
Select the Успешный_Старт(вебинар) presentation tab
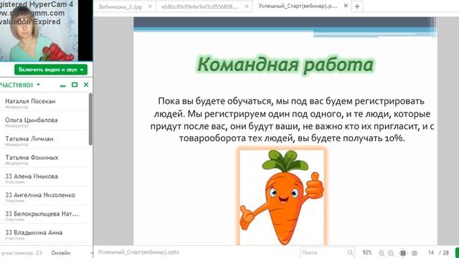click(x=298, y=6)
